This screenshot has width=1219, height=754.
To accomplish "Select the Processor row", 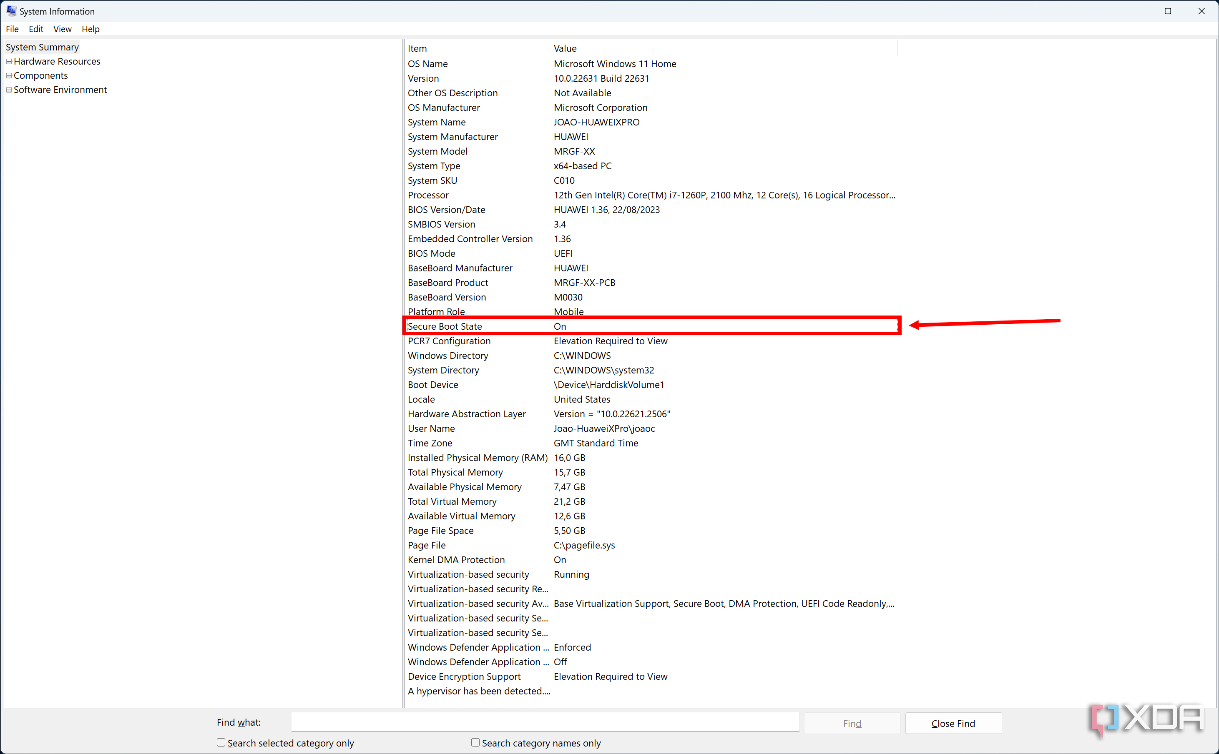I will (651, 195).
